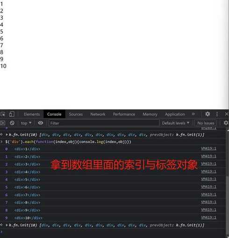The width and height of the screenshot is (229, 238).
Task: Open the Sources tab
Action: point(76,114)
